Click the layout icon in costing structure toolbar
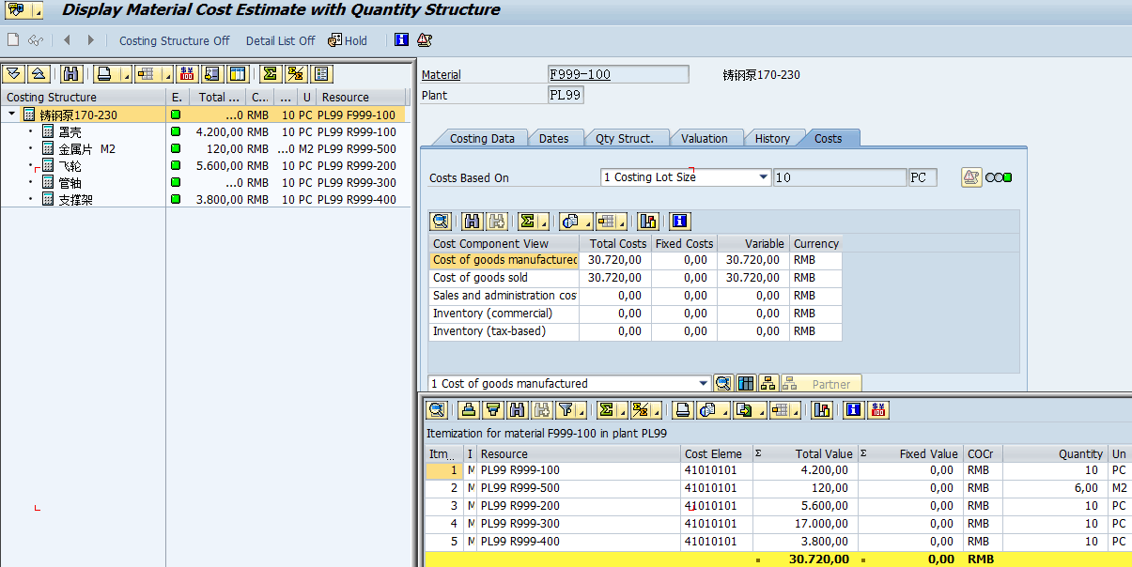This screenshot has width=1132, height=567. pos(147,74)
